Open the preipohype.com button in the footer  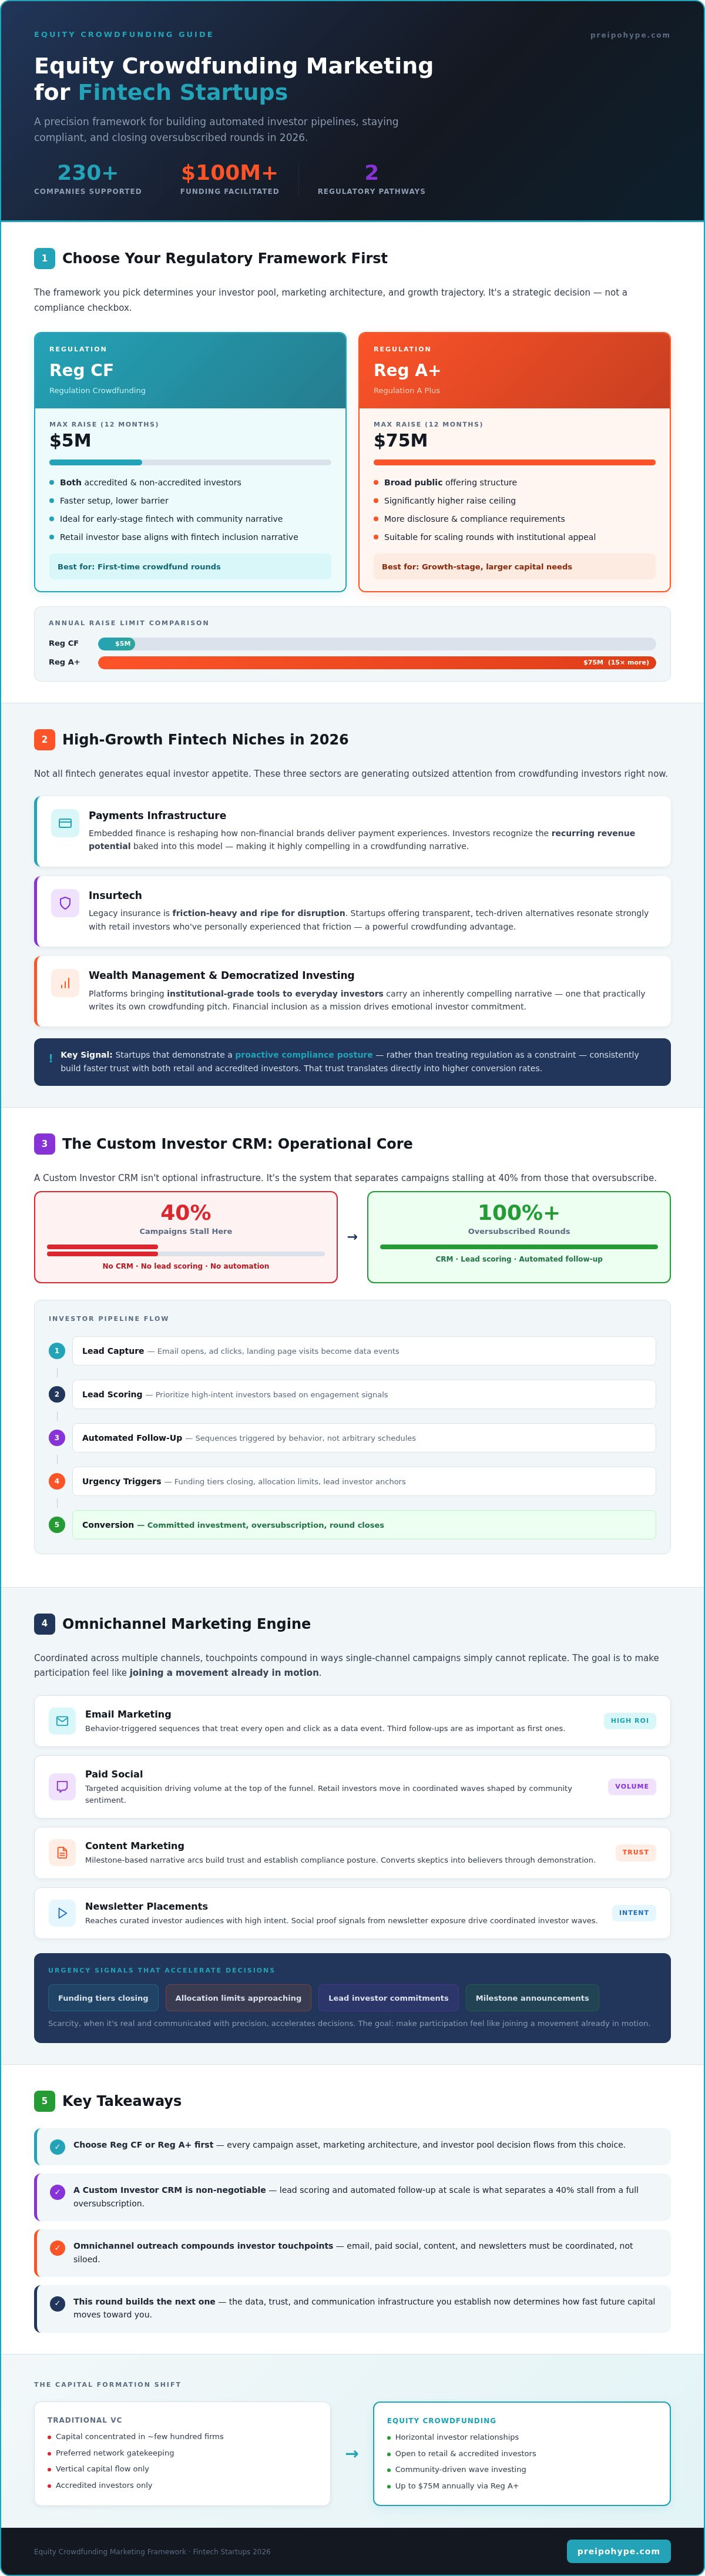click(x=618, y=2551)
